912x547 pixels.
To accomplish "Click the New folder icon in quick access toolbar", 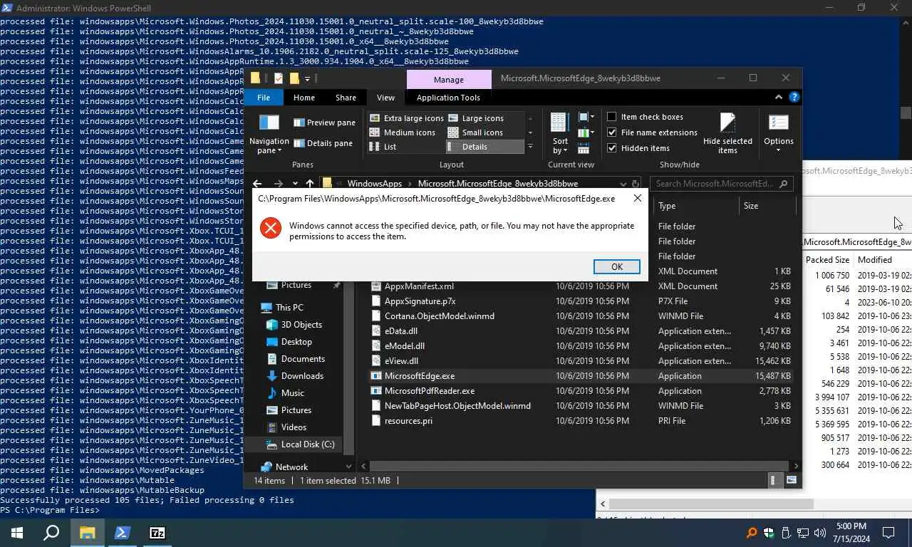I will pyautogui.click(x=294, y=78).
